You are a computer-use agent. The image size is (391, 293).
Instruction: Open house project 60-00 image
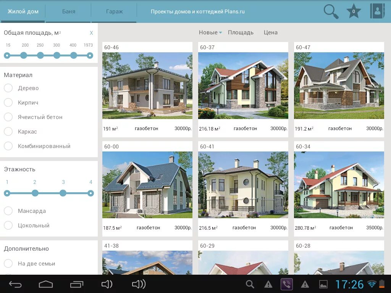(147, 185)
